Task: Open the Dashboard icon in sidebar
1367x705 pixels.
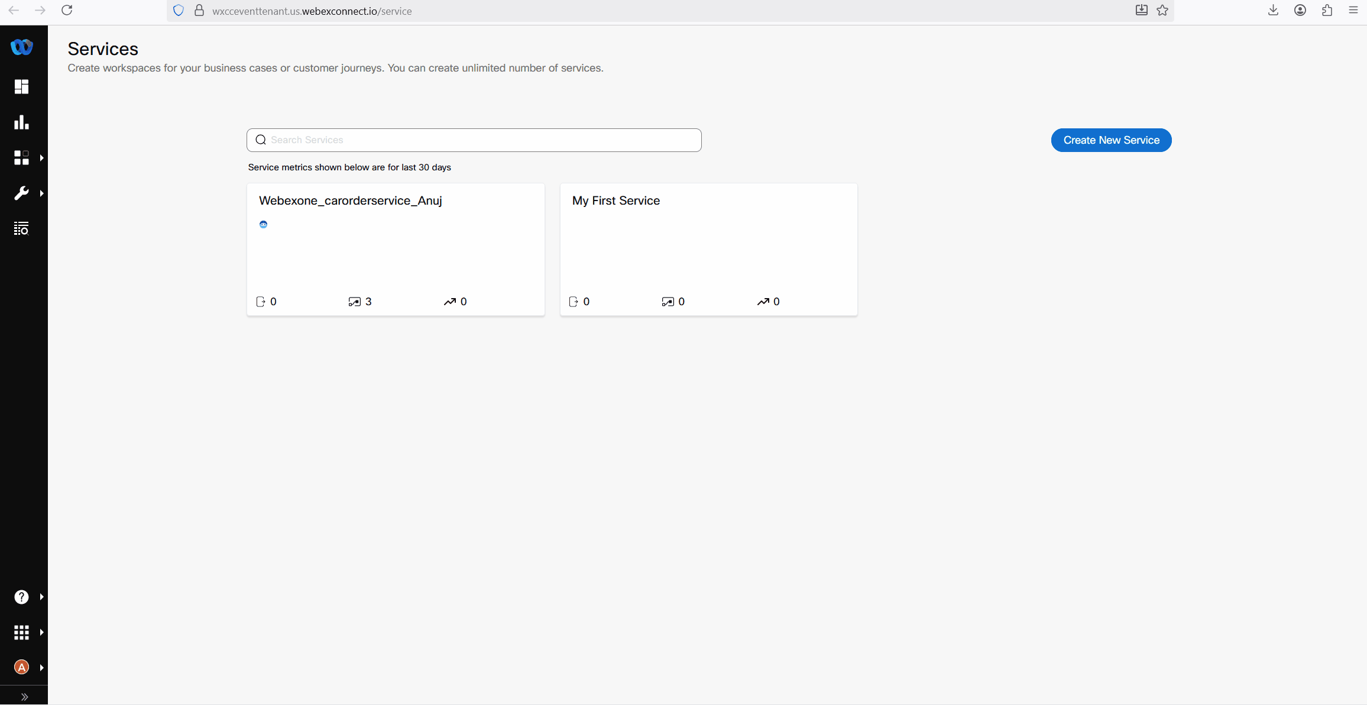Action: tap(21, 87)
